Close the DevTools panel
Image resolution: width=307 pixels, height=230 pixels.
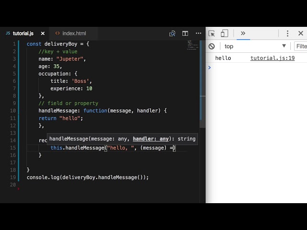click(301, 33)
